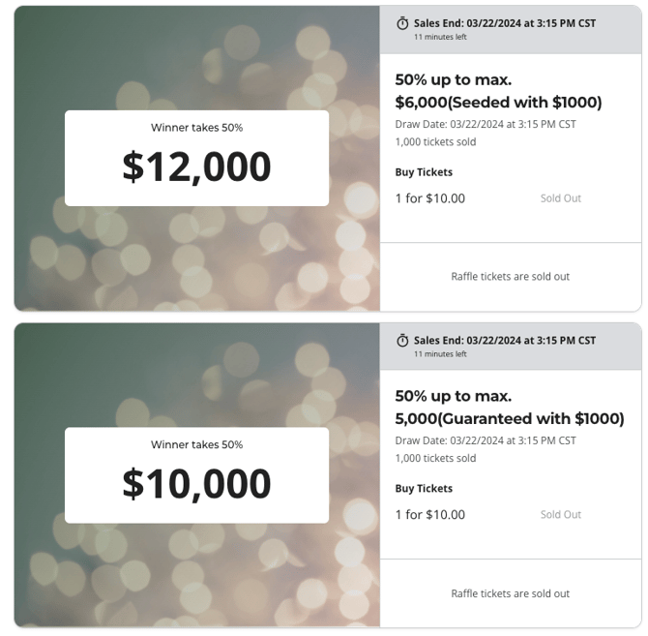Click "1 for $10.00" in the Seeded raffle
The image size is (648, 636).
[x=429, y=198]
